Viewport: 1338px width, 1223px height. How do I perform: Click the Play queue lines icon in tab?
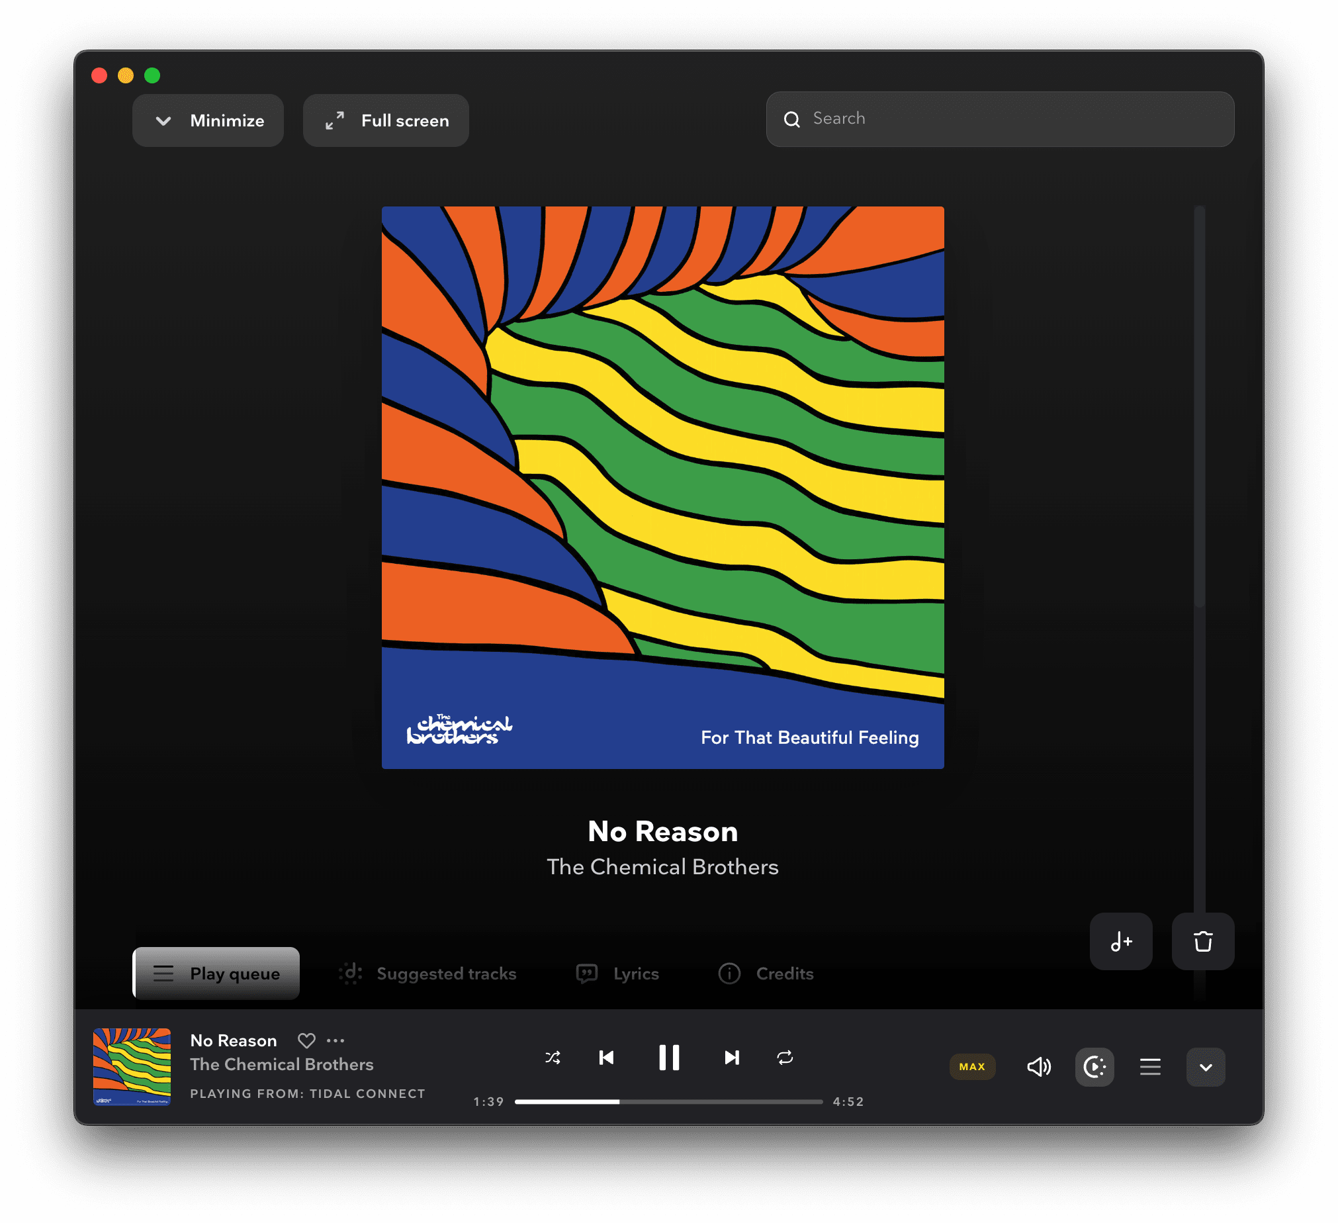click(163, 973)
